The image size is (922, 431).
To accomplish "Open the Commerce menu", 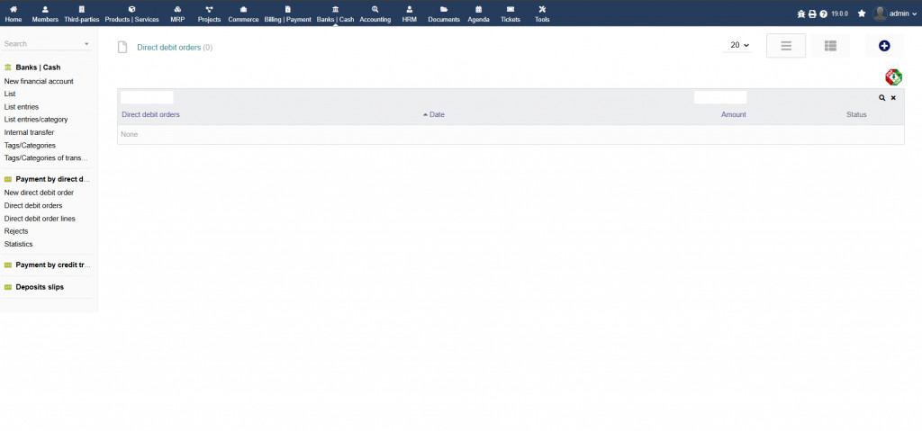I will pyautogui.click(x=243, y=14).
